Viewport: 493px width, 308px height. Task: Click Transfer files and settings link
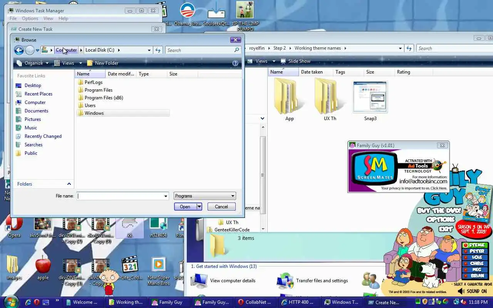tap(322, 281)
